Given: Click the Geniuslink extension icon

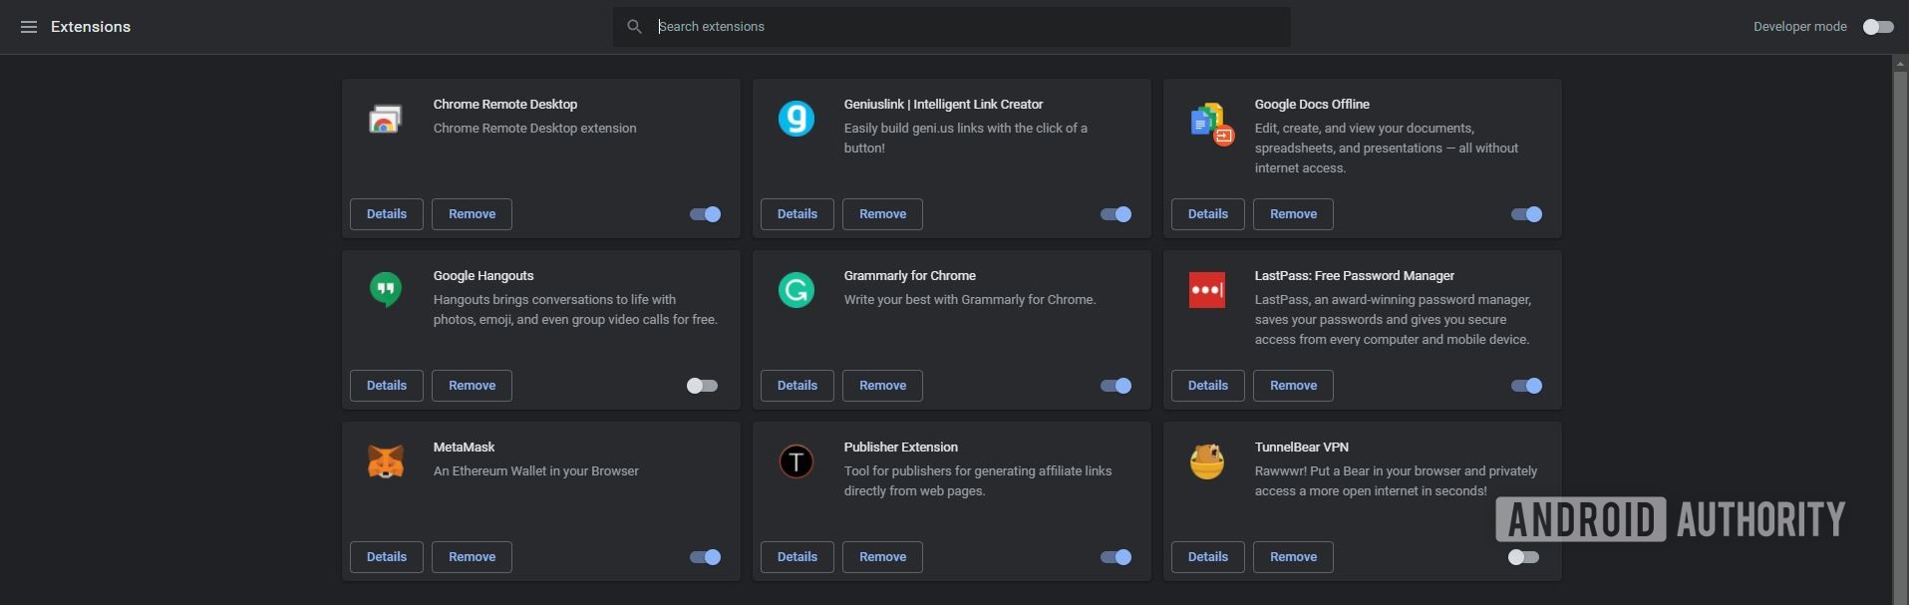Looking at the screenshot, I should click(x=796, y=119).
